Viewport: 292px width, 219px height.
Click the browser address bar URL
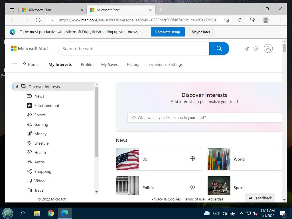click(x=139, y=20)
